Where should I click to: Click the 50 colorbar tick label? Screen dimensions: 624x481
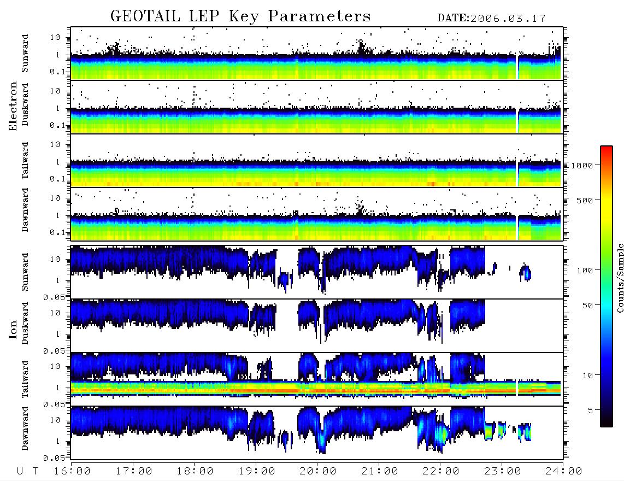[587, 306]
